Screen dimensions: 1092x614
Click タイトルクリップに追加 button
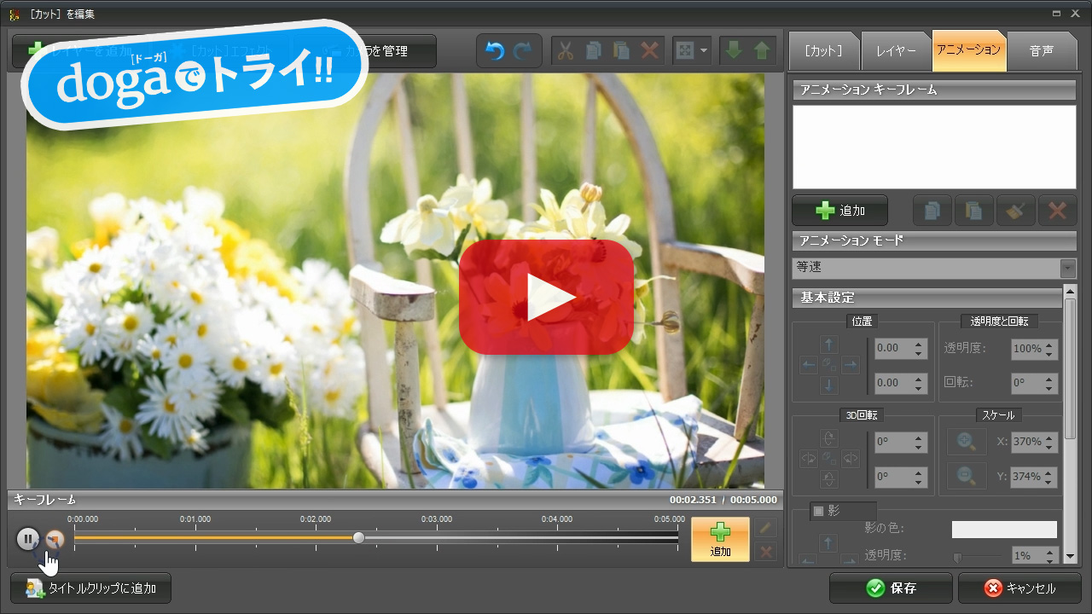[90, 588]
